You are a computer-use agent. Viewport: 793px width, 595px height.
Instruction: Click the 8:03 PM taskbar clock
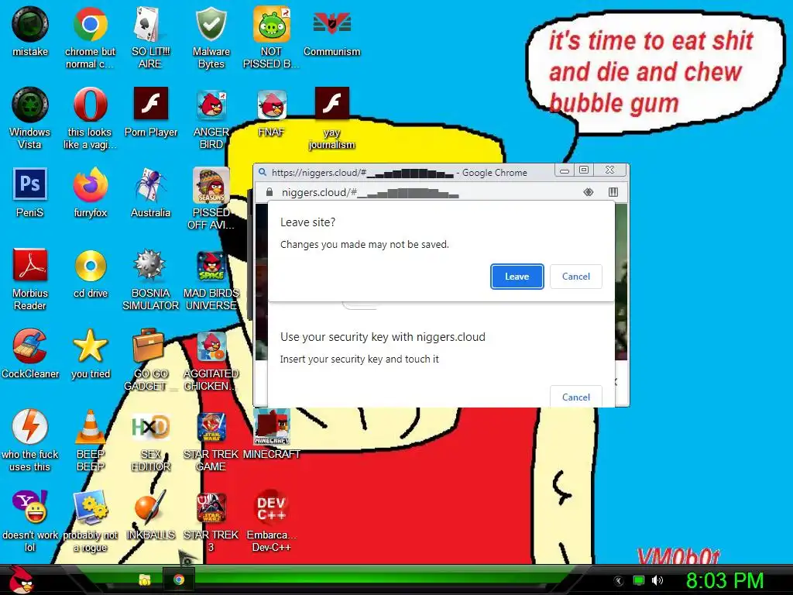pos(725,580)
